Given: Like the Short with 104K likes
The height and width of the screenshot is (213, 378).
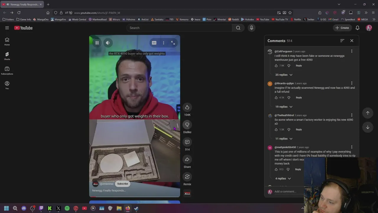Looking at the screenshot, I should (x=187, y=107).
